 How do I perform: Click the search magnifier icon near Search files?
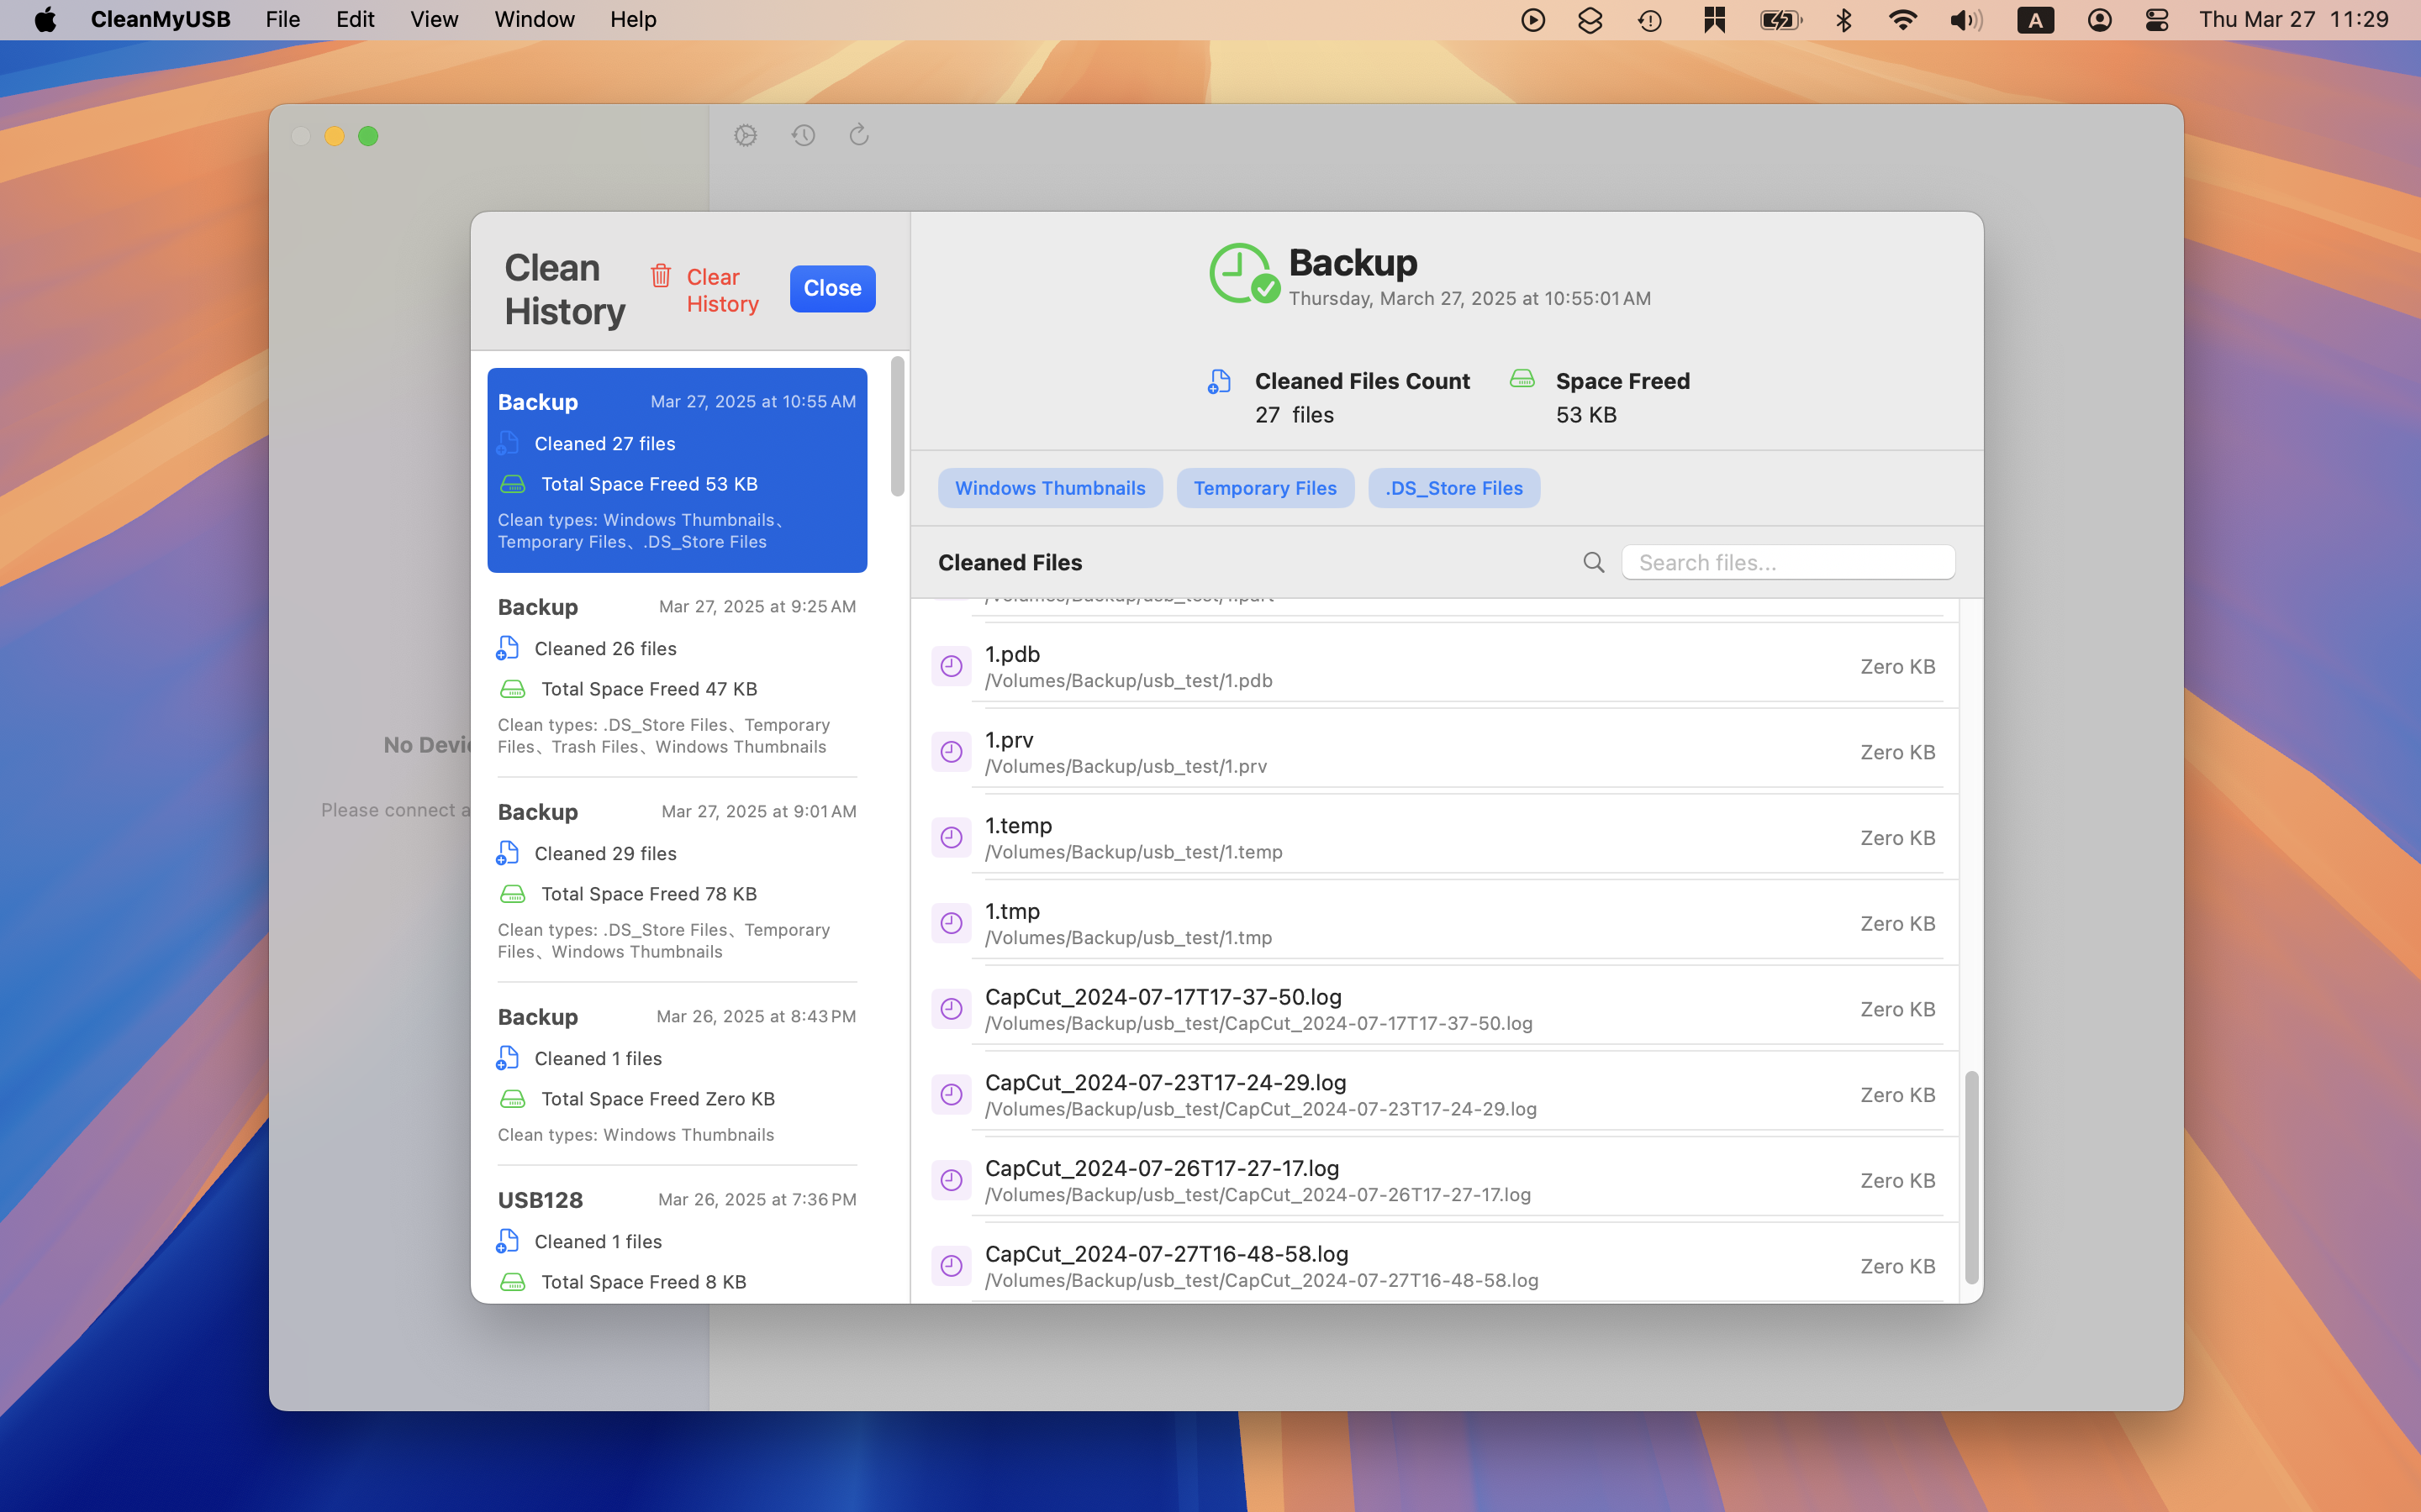(1594, 563)
